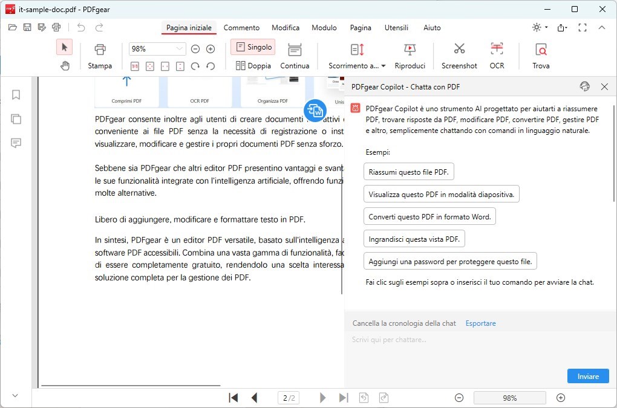
Task: Click the fit width icon
Action: [x=165, y=66]
